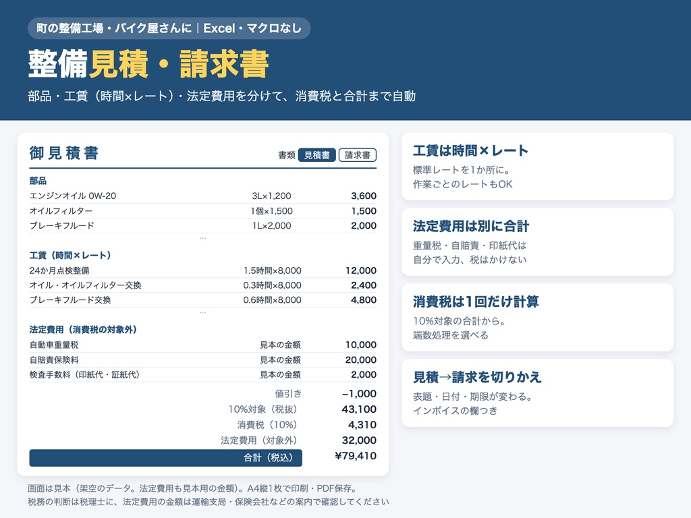Click the amount 20,000 for insurance

(361, 360)
